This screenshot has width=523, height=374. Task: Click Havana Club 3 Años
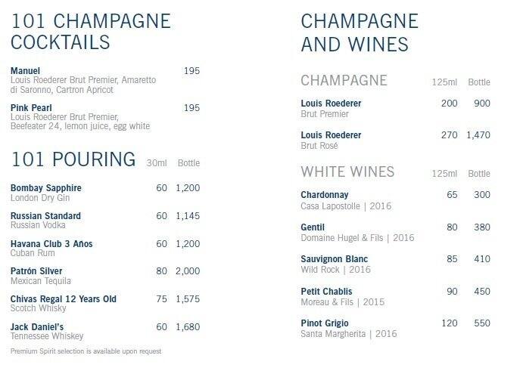51,244
